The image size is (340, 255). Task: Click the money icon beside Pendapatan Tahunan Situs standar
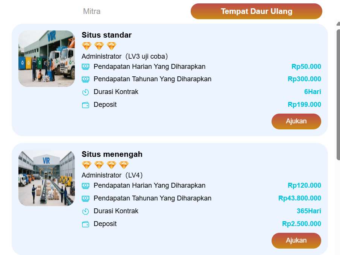click(86, 79)
